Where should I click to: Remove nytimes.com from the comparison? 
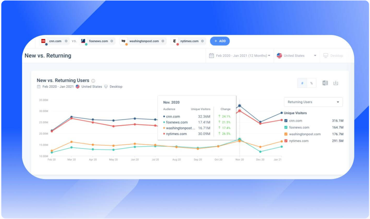tap(202, 41)
